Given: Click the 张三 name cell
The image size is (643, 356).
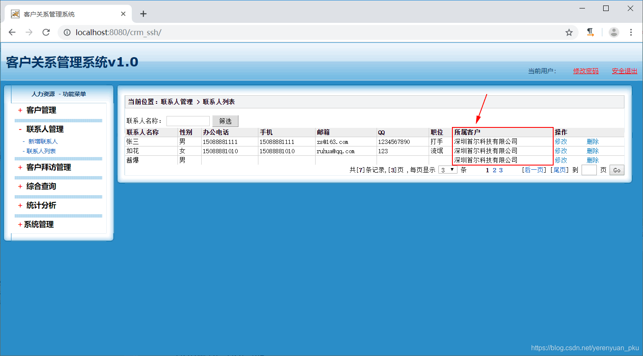Looking at the screenshot, I should [133, 141].
